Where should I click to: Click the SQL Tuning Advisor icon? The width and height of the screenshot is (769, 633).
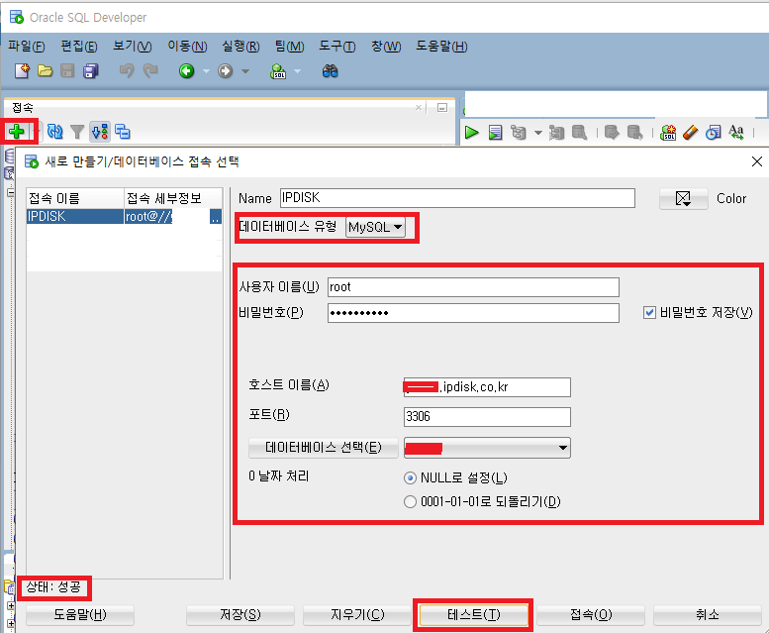pyautogui.click(x=579, y=133)
